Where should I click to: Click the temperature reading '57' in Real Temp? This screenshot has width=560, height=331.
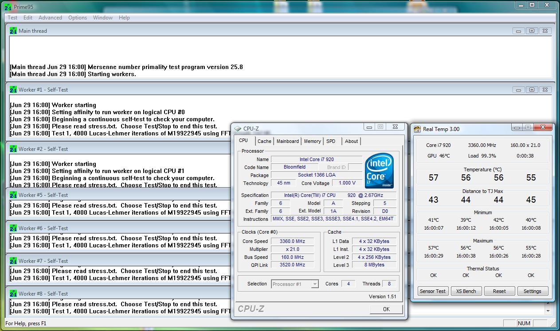click(434, 177)
